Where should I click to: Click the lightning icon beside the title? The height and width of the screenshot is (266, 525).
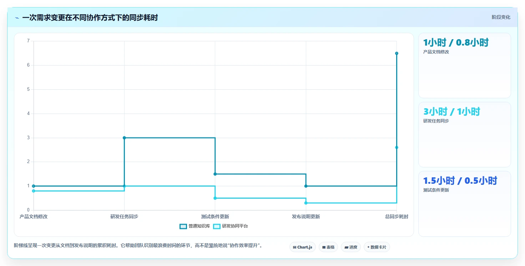pyautogui.click(x=17, y=18)
